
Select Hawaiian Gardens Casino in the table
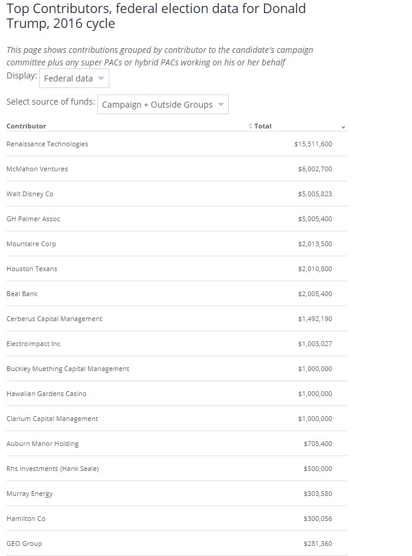[46, 394]
